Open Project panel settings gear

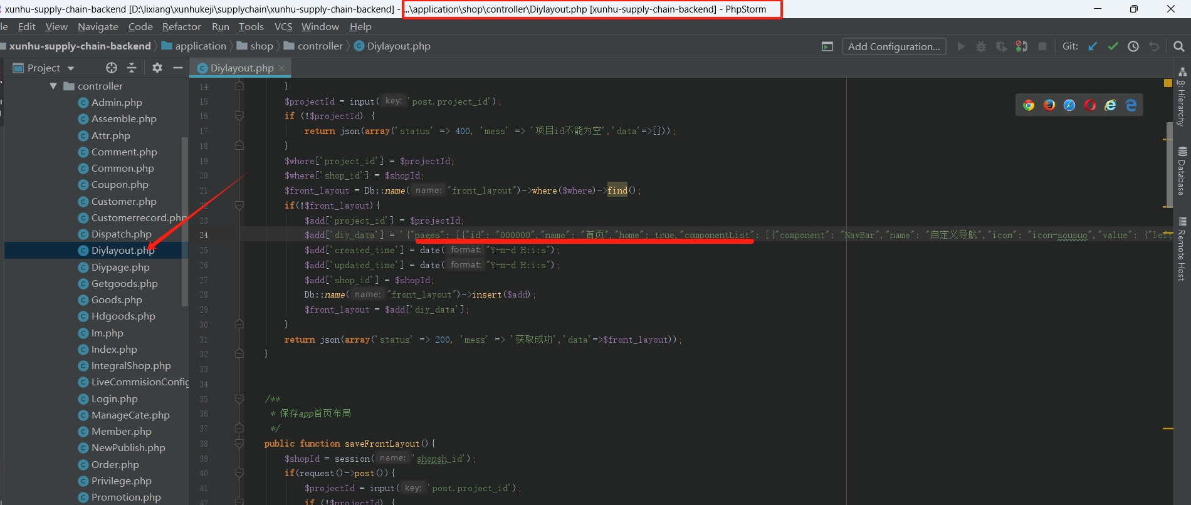pyautogui.click(x=157, y=68)
